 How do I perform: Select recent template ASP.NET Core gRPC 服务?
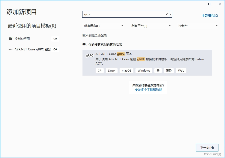pos(34,49)
